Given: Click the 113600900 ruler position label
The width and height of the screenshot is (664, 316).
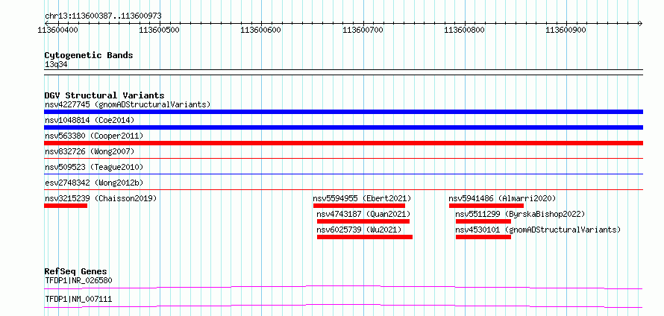Looking at the screenshot, I should [x=566, y=30].
